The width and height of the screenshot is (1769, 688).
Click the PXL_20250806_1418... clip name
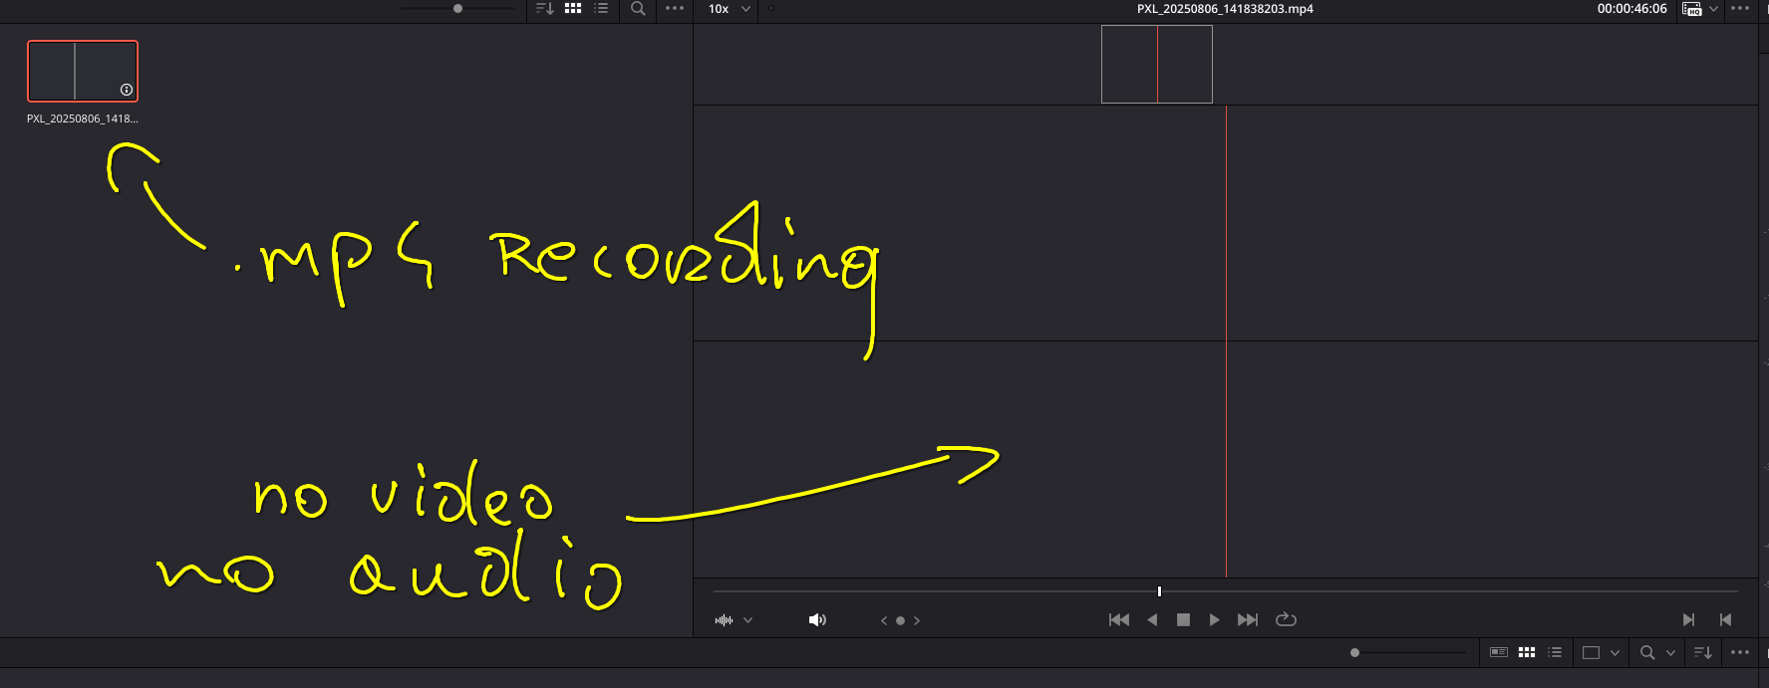(x=83, y=118)
